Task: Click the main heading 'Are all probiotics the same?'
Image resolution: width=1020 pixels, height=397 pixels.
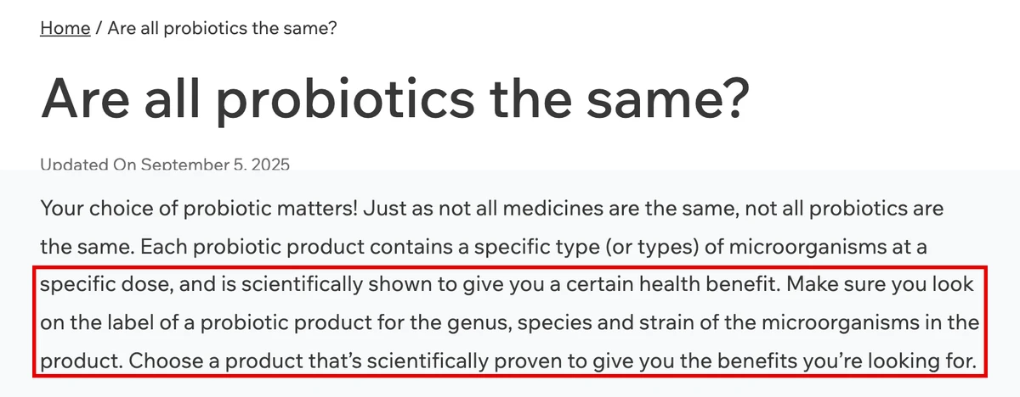Action: click(396, 99)
